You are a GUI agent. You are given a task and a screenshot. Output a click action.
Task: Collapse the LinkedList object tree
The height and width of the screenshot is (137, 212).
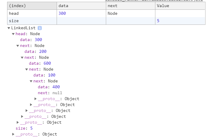pos(9,28)
